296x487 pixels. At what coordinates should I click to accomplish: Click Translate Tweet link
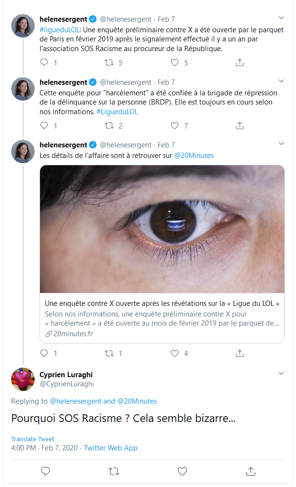click(x=33, y=439)
